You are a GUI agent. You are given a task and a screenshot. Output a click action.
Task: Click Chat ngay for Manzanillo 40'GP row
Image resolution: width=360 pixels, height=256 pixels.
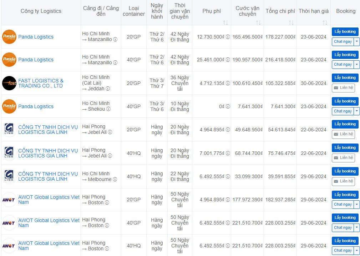click(x=343, y=65)
